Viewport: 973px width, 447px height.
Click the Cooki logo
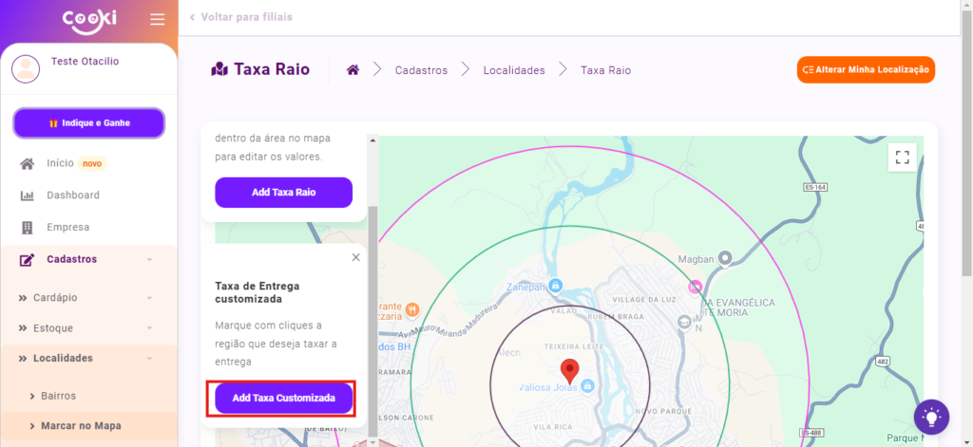click(x=88, y=19)
